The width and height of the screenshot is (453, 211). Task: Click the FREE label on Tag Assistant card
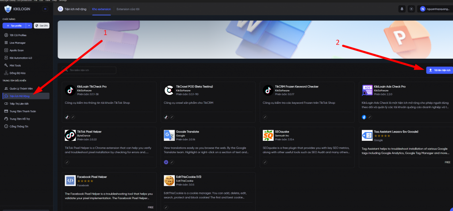coord(448,162)
